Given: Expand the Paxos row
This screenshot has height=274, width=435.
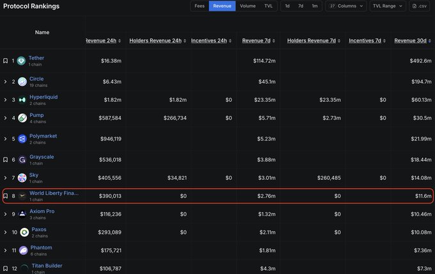Looking at the screenshot, I should [x=5, y=232].
